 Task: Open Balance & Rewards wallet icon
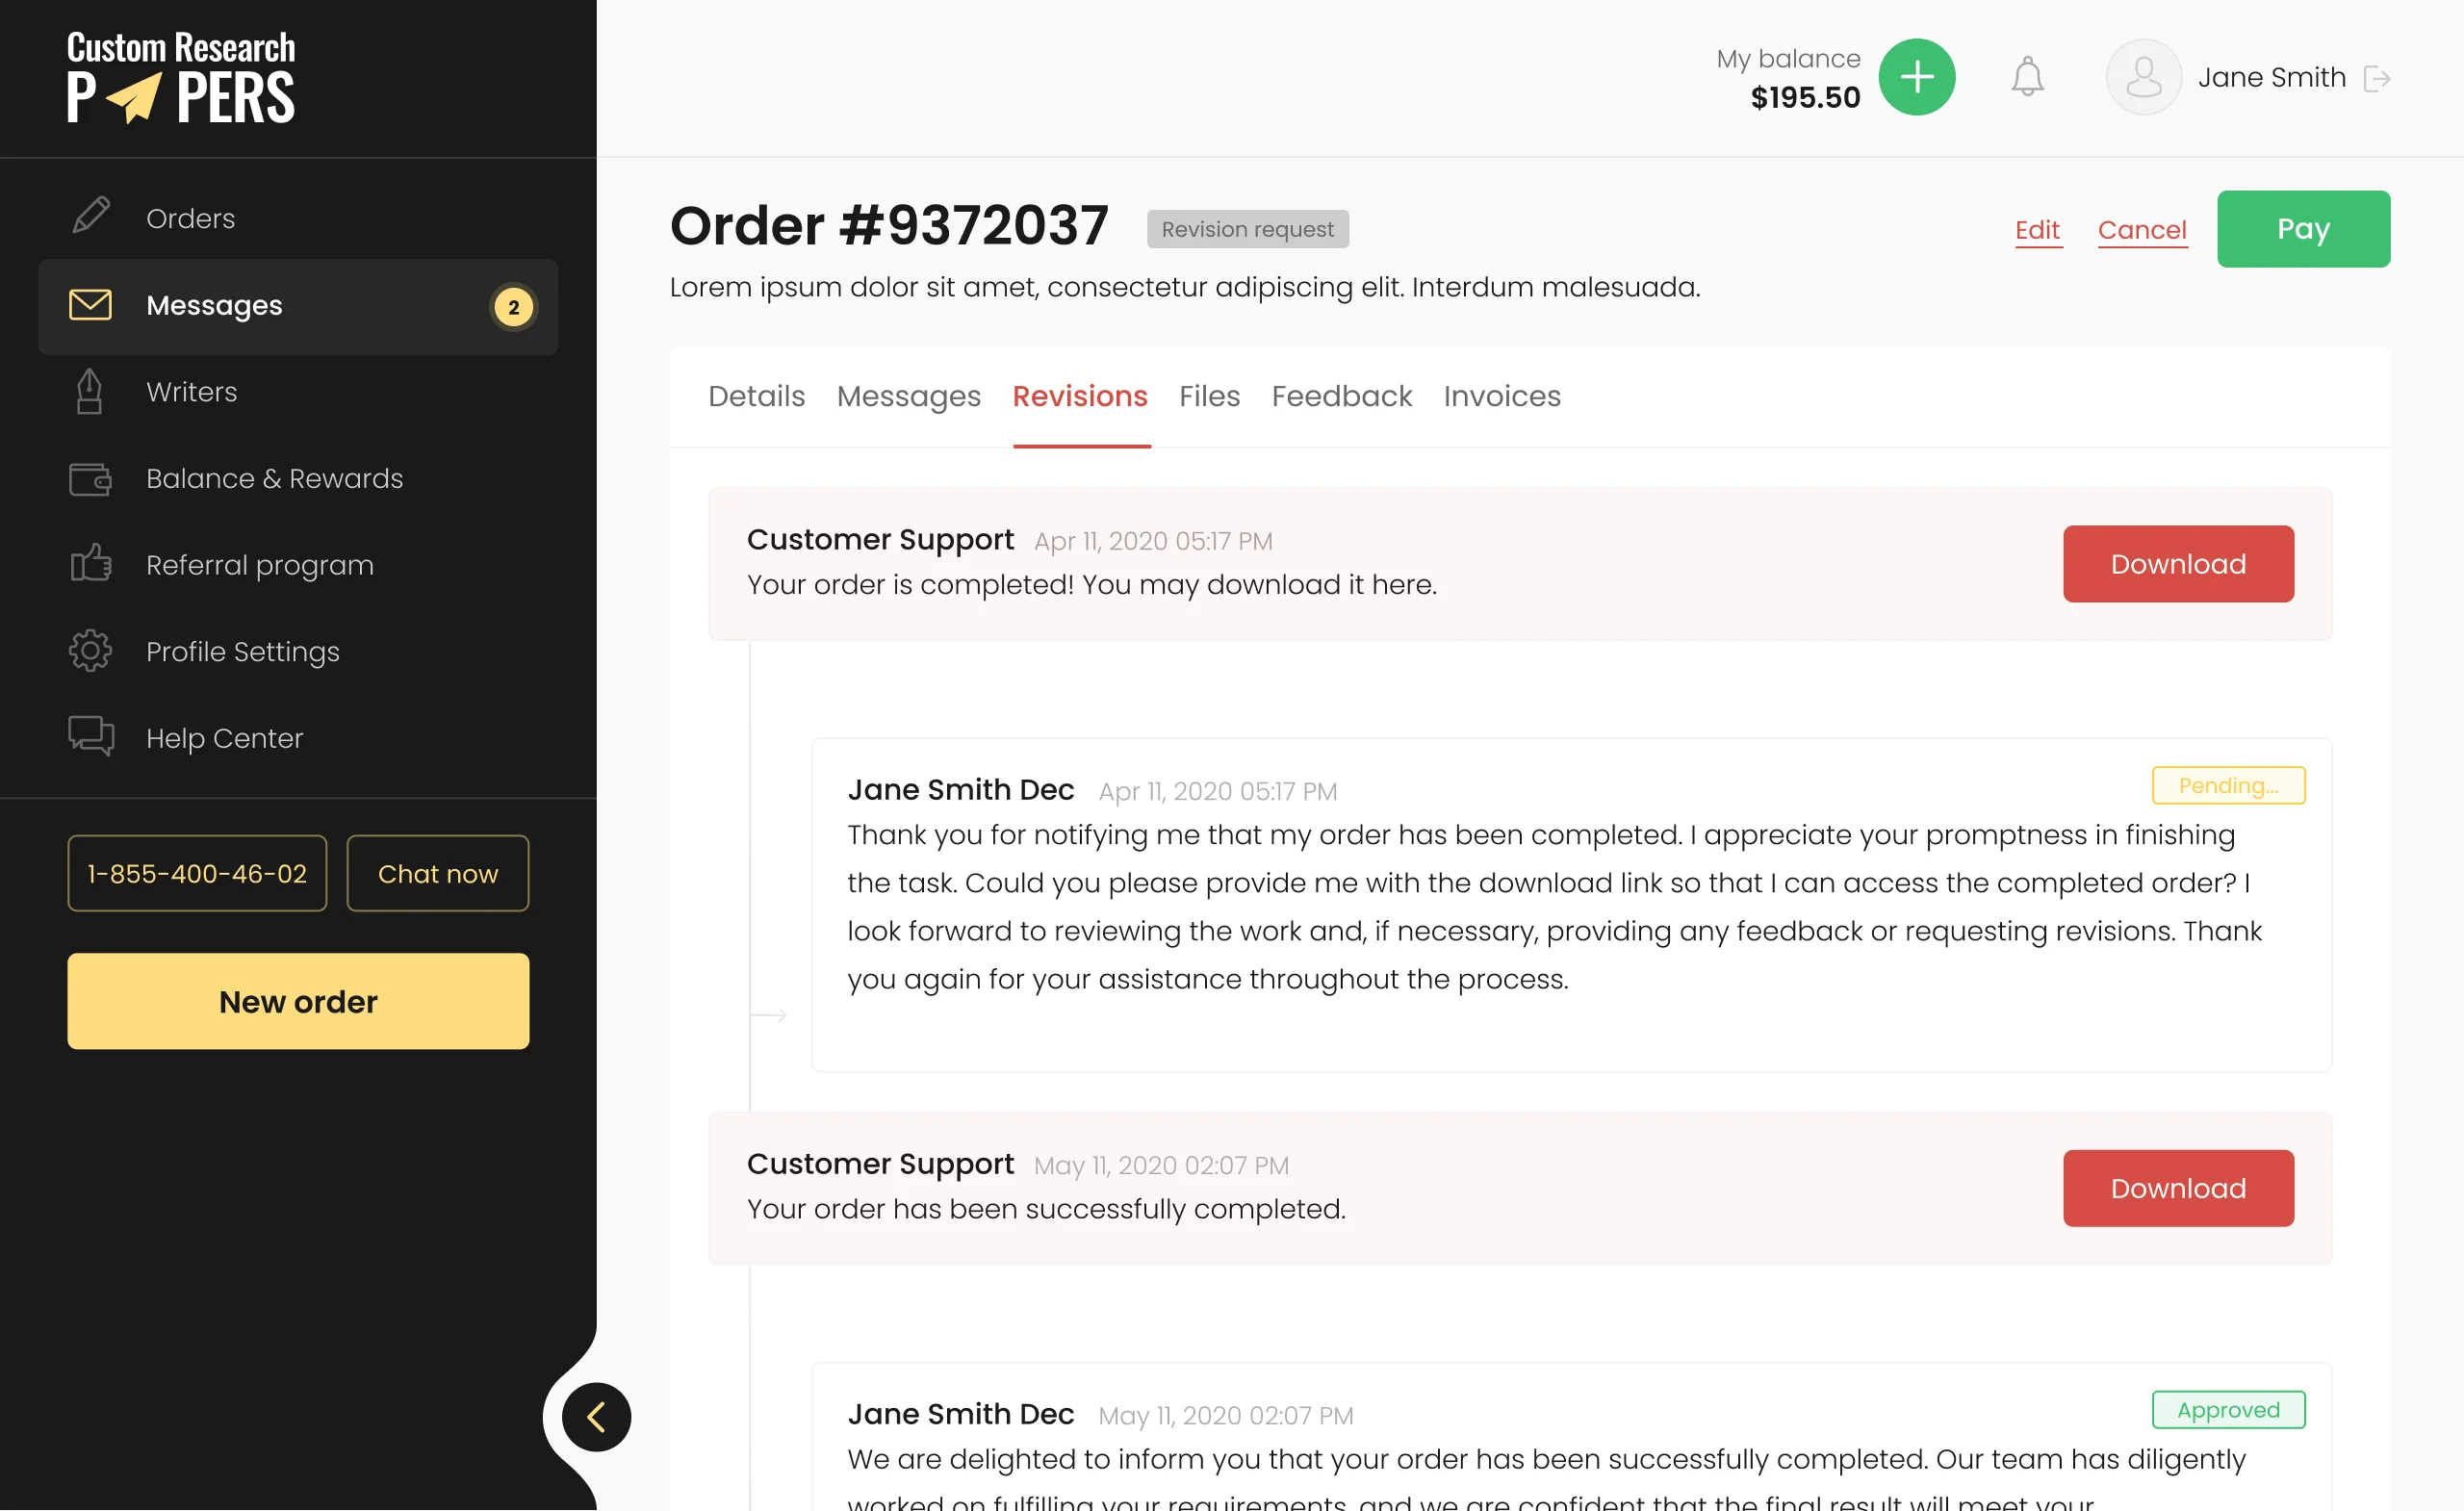pos(90,478)
